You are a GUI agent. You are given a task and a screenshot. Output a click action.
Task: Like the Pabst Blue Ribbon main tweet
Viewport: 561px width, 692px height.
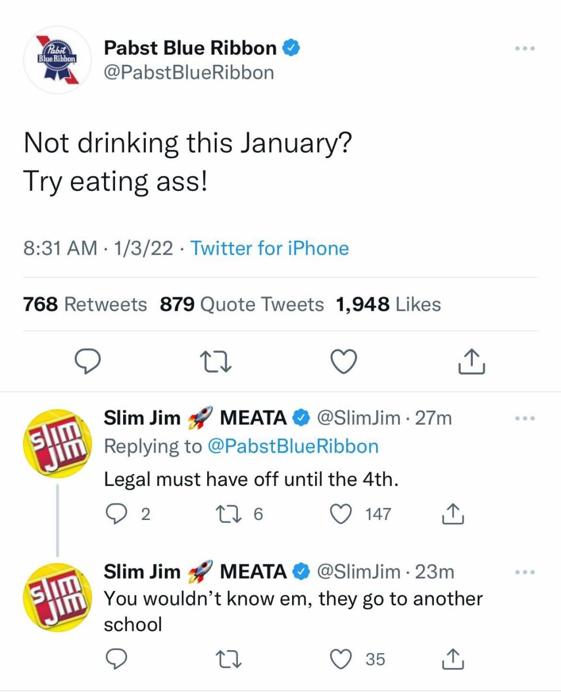pos(344,362)
